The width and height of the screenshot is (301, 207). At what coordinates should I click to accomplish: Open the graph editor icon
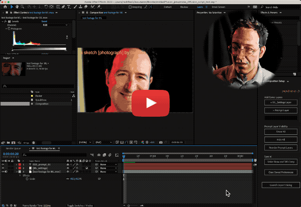117,155
